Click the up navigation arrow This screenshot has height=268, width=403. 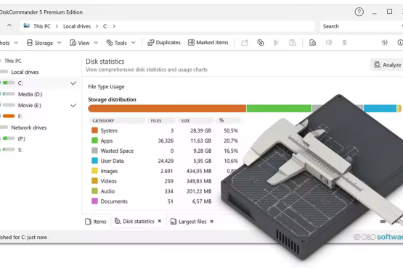tap(9, 25)
